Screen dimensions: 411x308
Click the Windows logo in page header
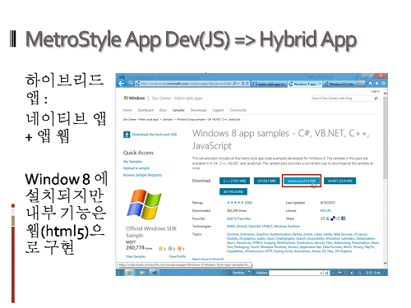tap(134, 98)
